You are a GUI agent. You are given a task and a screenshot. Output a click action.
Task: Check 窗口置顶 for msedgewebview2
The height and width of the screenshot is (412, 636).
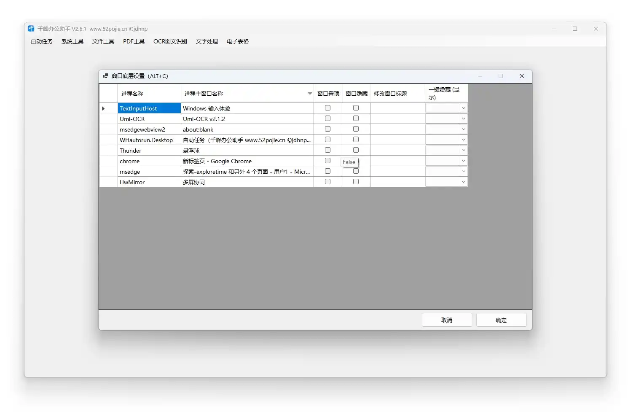(x=327, y=129)
